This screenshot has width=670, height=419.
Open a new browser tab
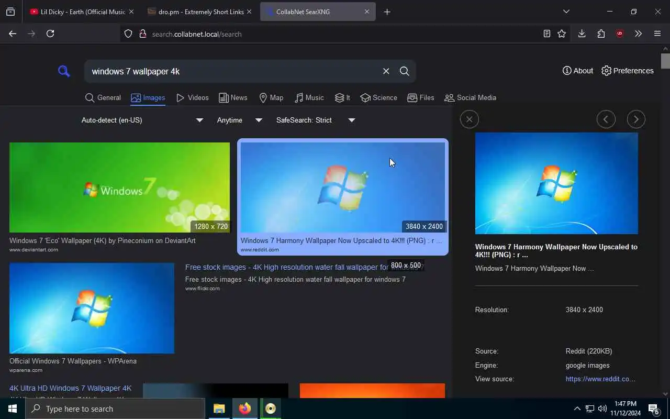[387, 12]
